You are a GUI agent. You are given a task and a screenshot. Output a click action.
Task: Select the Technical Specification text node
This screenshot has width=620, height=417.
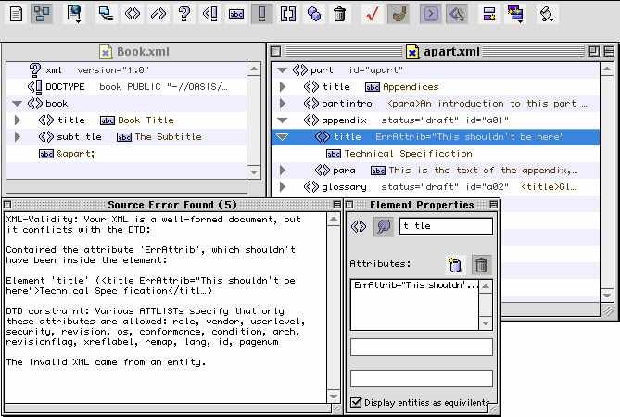click(x=435, y=154)
